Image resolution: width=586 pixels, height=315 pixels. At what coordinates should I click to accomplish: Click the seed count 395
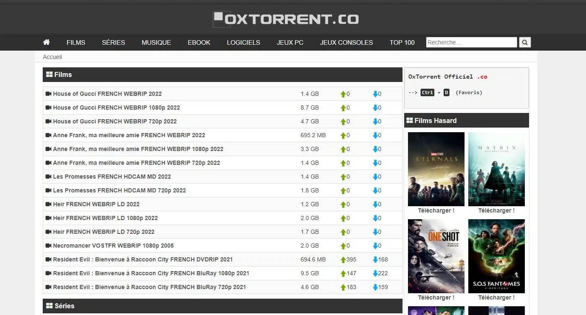tap(351, 259)
